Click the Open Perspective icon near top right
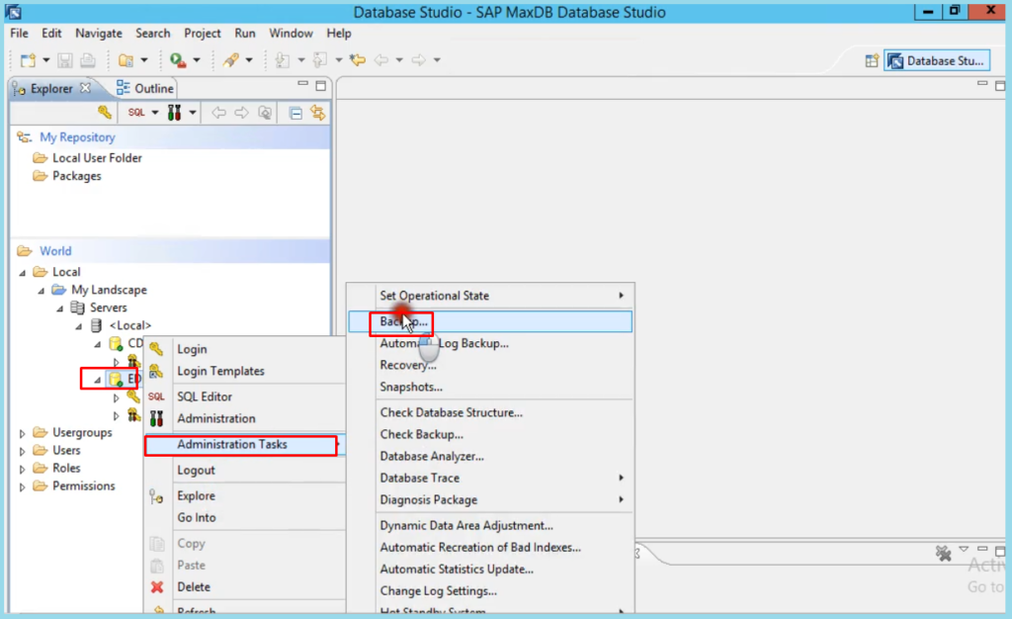 (x=874, y=59)
